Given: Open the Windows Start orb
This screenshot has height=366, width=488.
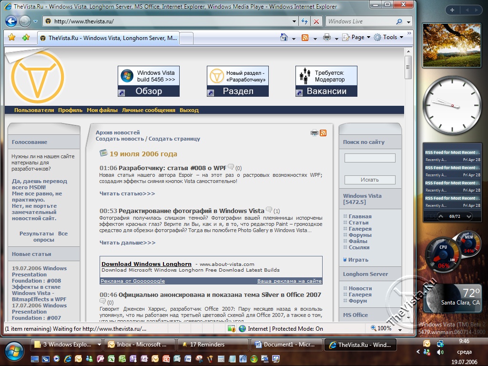Looking at the screenshot, I should (x=14, y=352).
